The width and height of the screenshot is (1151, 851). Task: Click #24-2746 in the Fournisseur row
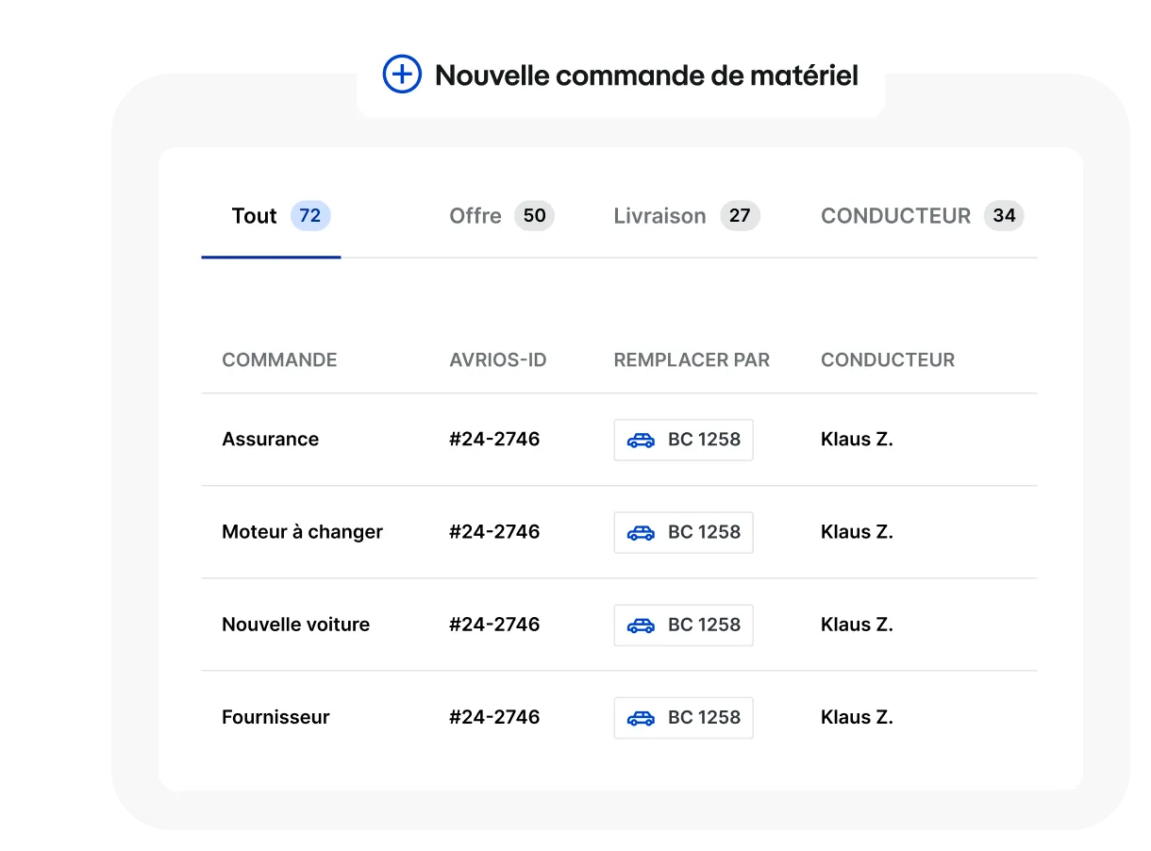click(x=494, y=717)
